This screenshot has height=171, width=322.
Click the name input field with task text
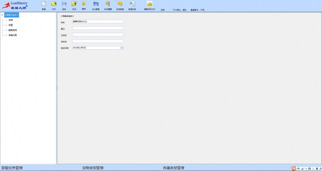tap(98, 21)
